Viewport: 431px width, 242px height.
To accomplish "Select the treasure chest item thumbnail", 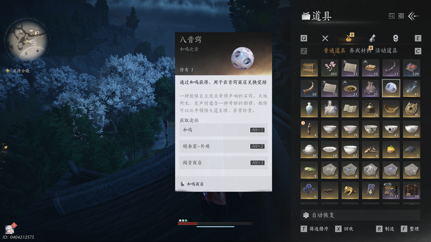I will click(309, 68).
